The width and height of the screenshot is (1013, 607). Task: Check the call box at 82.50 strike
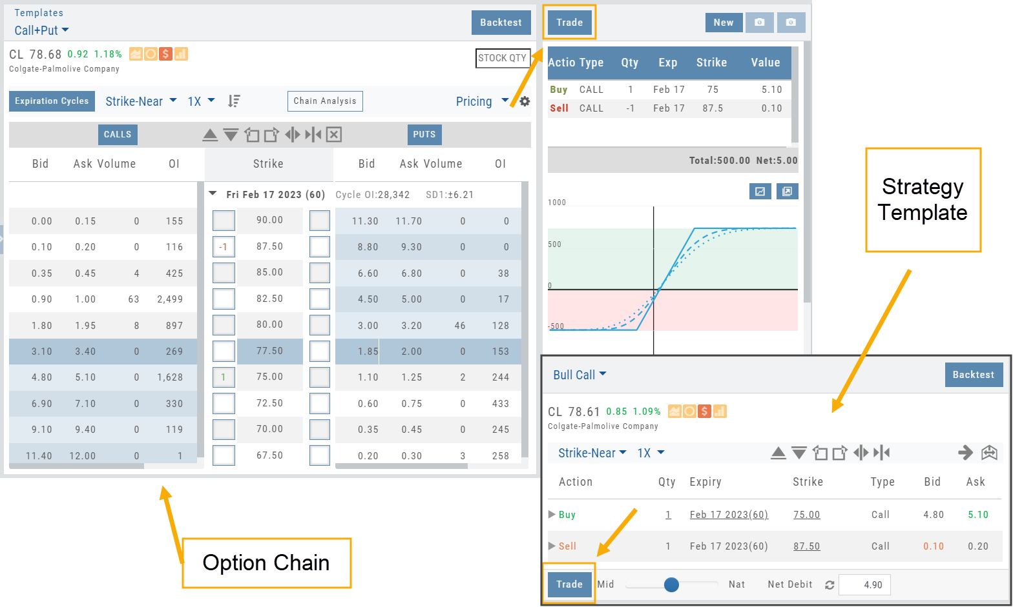tap(224, 299)
